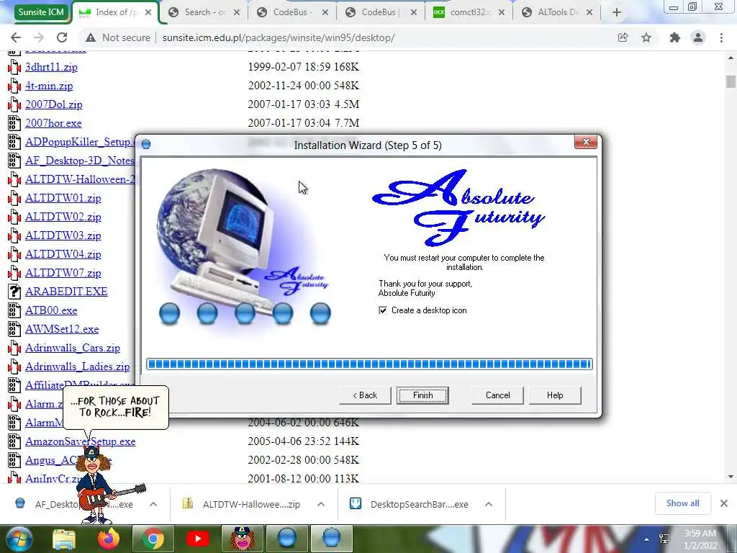Screen dimensions: 737x553
Task: Open 3dhrt11.zip link
Action: point(51,67)
